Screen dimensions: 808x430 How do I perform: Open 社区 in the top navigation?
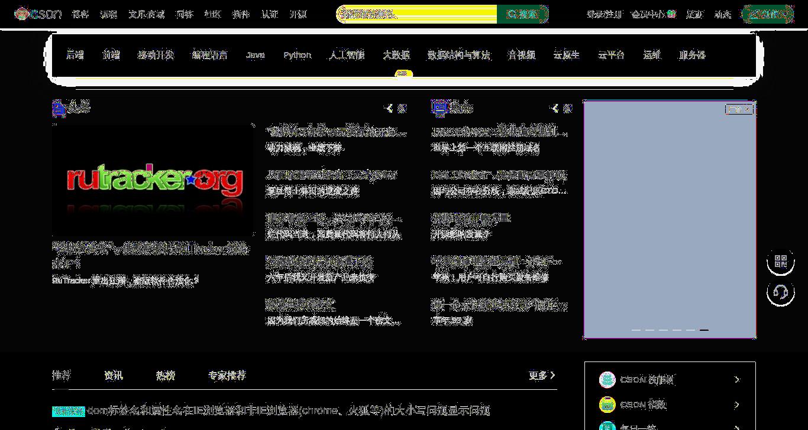pyautogui.click(x=212, y=14)
